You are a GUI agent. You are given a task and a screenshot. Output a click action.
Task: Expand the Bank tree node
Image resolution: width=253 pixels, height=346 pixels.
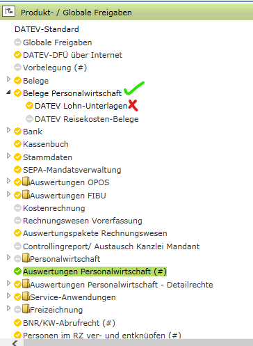tap(8, 130)
